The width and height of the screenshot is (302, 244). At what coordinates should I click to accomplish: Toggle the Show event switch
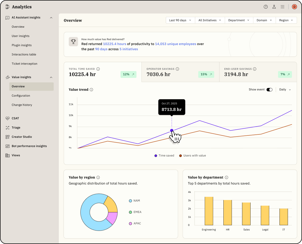[269, 90]
